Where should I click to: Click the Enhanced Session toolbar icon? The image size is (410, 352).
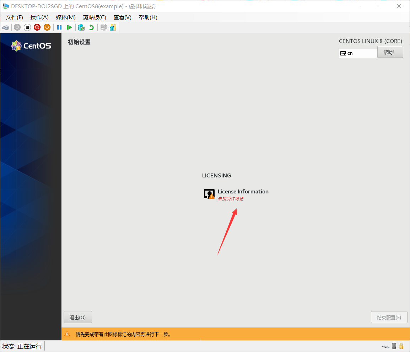103,27
